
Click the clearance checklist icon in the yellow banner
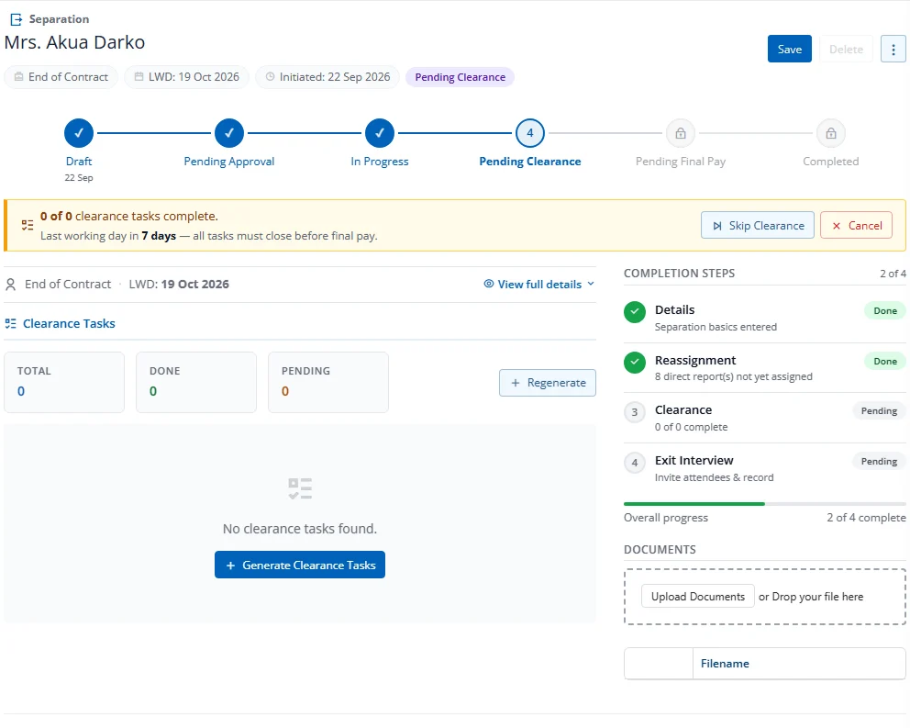click(28, 226)
